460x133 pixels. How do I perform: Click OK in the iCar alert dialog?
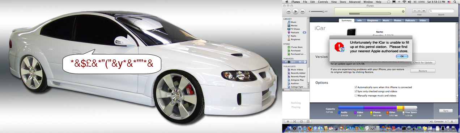click(x=402, y=57)
